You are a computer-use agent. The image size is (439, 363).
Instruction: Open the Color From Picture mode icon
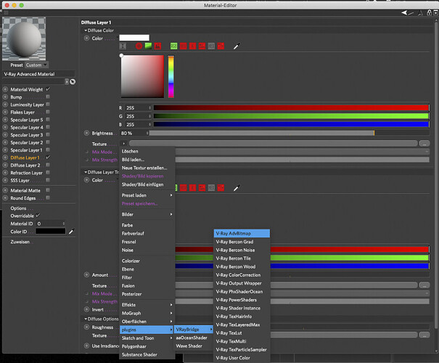coord(157,46)
